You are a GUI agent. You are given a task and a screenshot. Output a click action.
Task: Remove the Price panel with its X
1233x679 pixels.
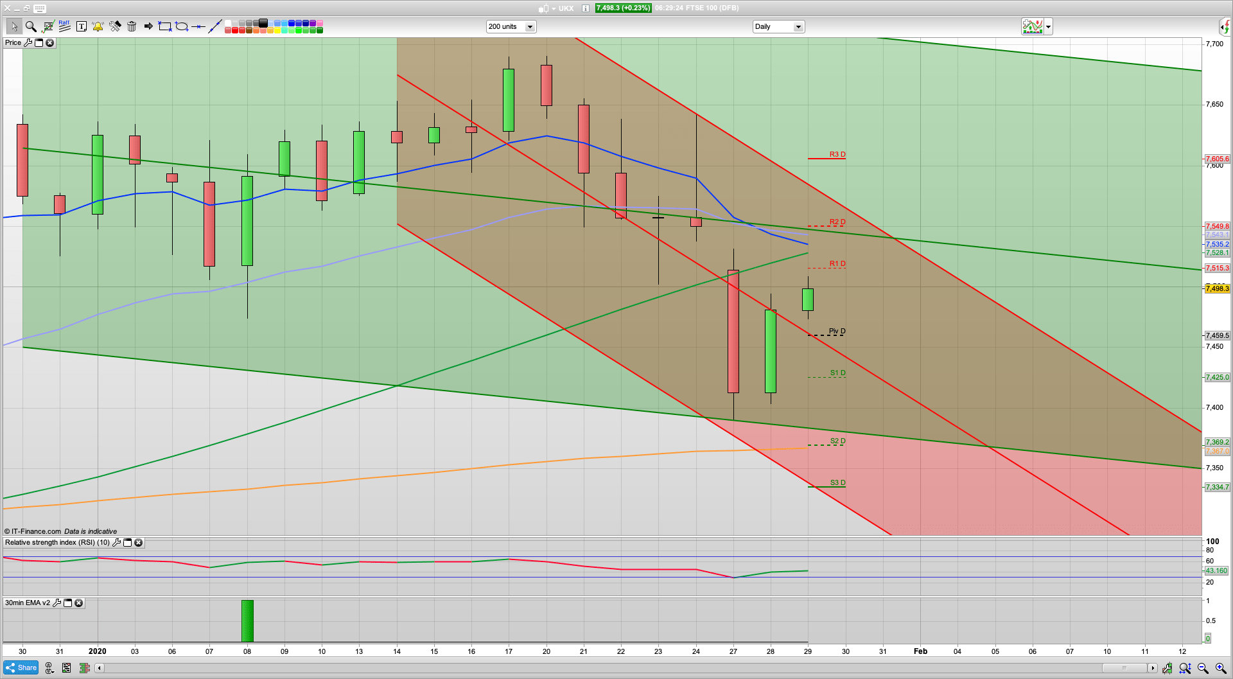(x=49, y=42)
